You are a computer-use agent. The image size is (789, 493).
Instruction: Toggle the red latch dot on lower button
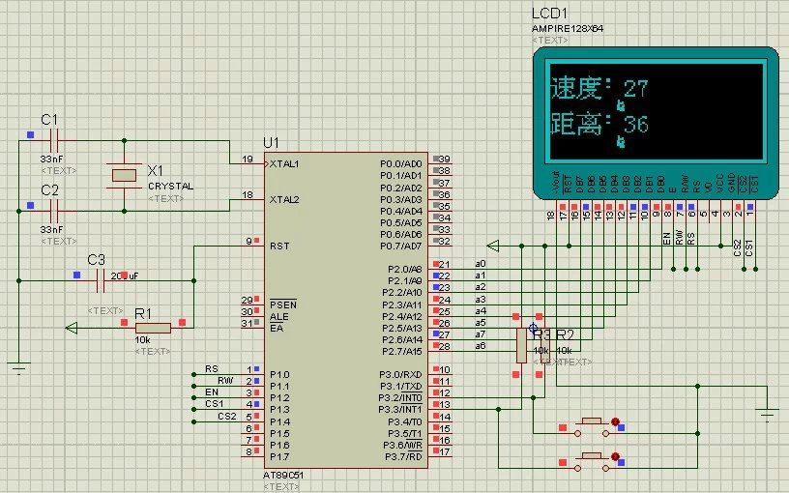coord(614,454)
